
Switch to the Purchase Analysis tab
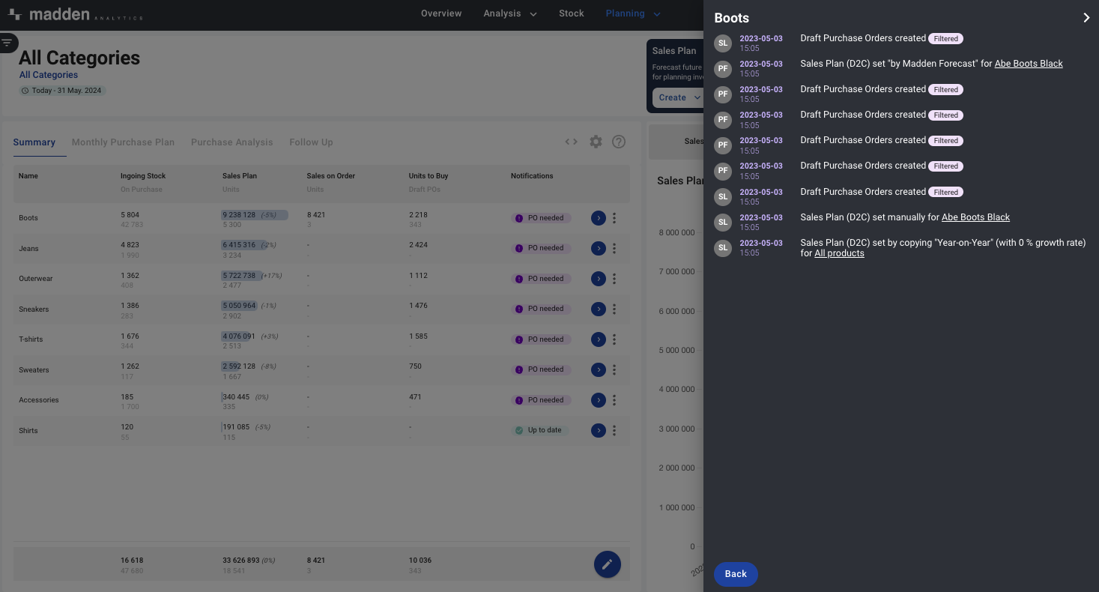(x=232, y=142)
